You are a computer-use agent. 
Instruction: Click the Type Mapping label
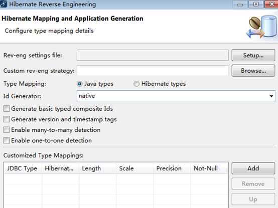[25, 84]
